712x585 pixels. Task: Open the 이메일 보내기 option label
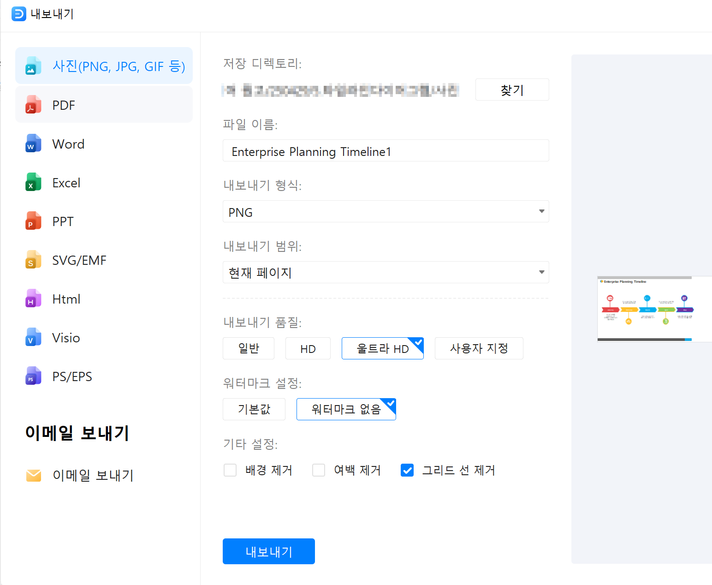(93, 475)
